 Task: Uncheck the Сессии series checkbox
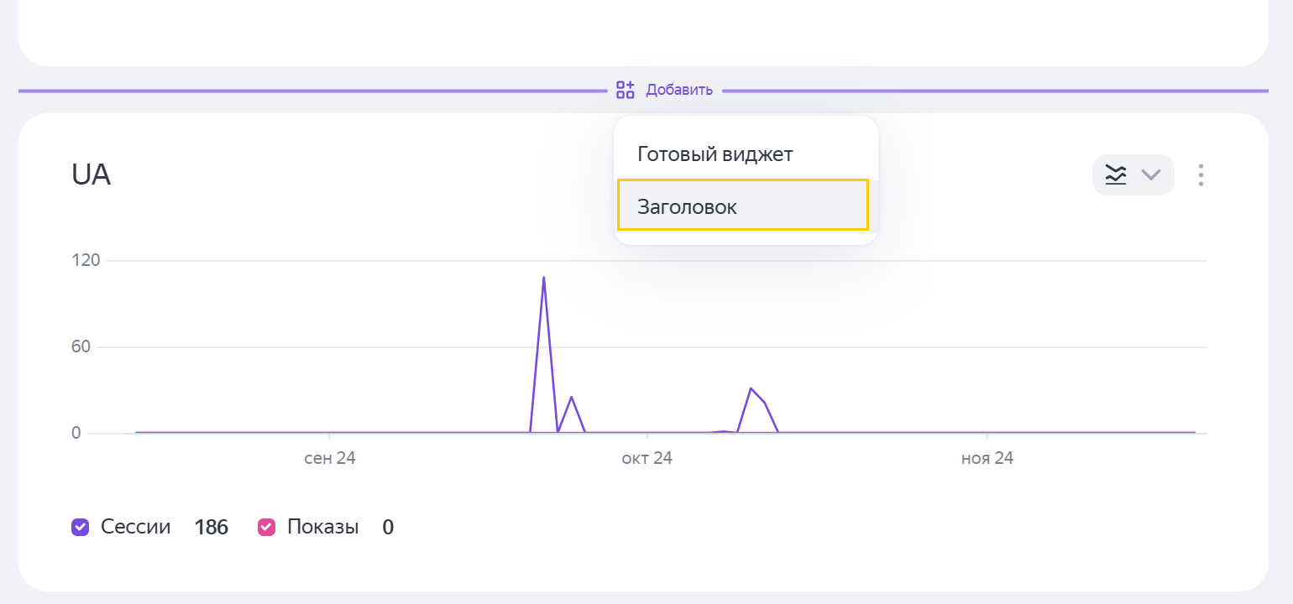coord(81,528)
